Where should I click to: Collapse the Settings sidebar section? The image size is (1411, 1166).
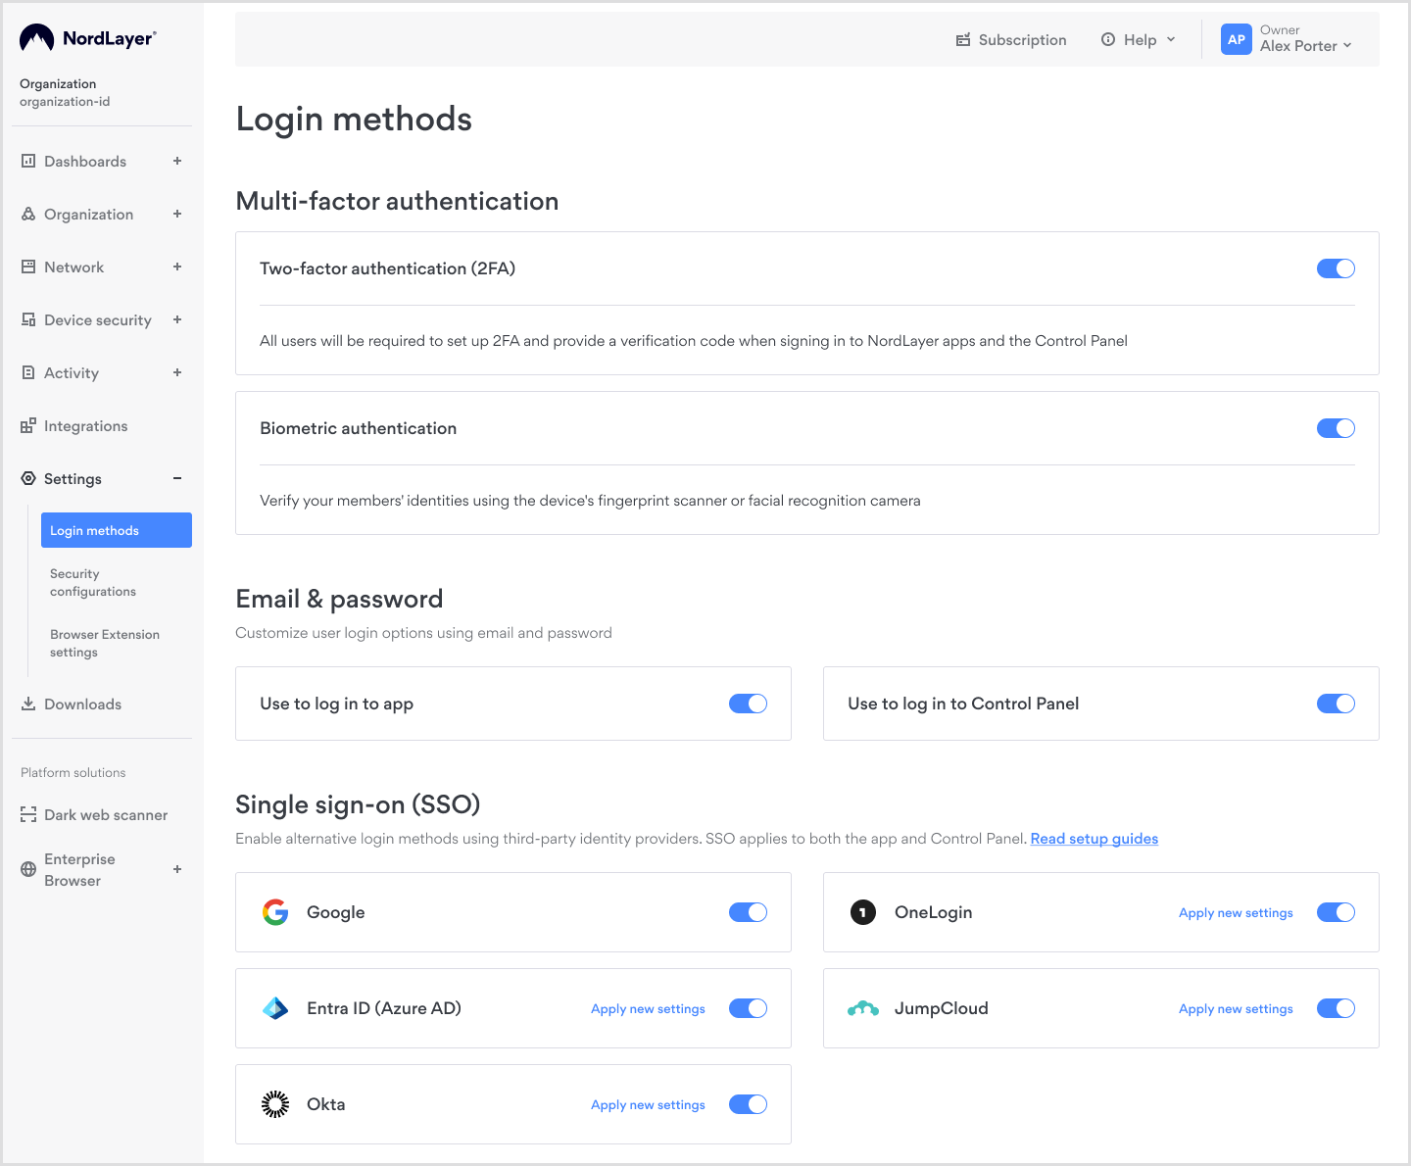[177, 478]
